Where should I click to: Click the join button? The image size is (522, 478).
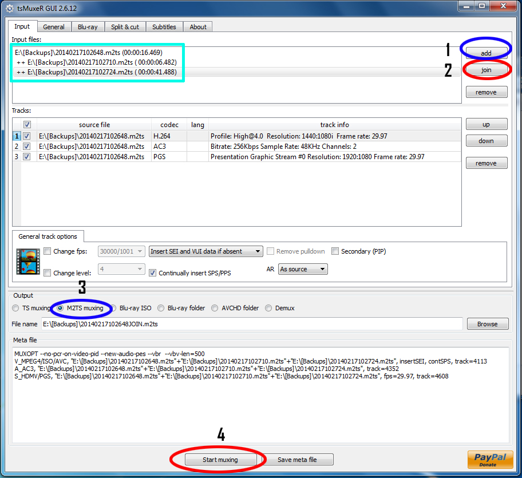tap(486, 70)
